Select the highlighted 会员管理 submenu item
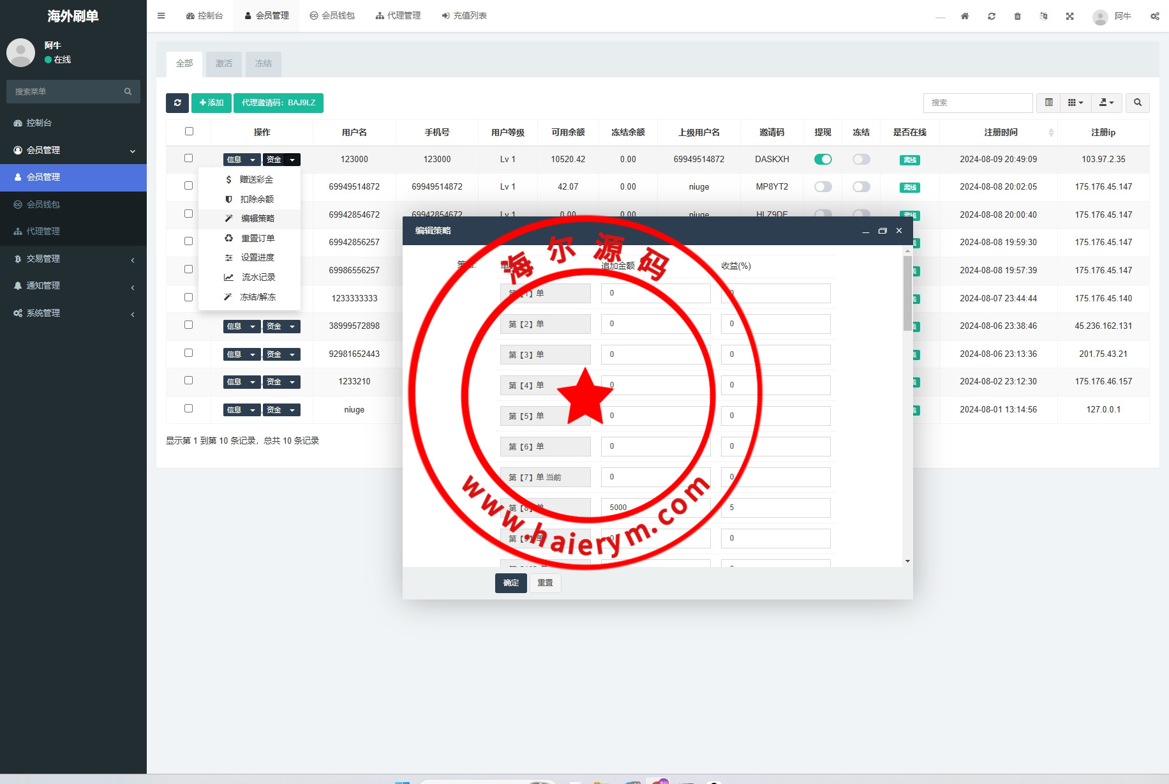The width and height of the screenshot is (1169, 784). tap(73, 177)
